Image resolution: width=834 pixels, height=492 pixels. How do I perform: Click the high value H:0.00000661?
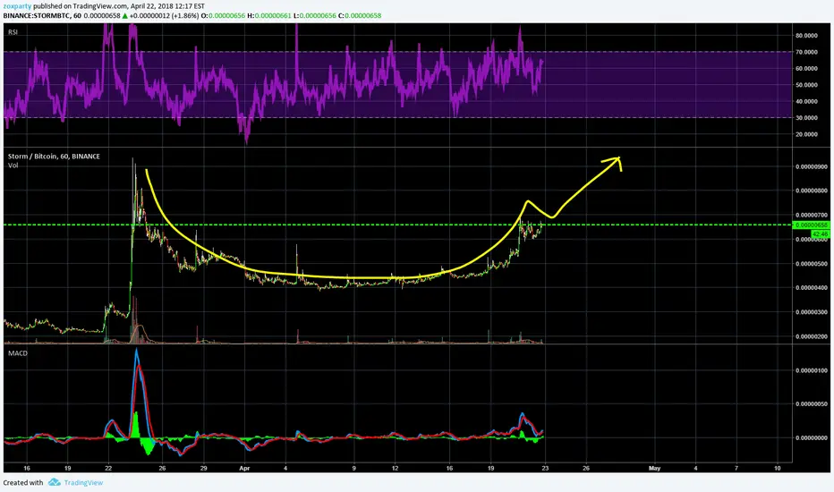coord(269,16)
